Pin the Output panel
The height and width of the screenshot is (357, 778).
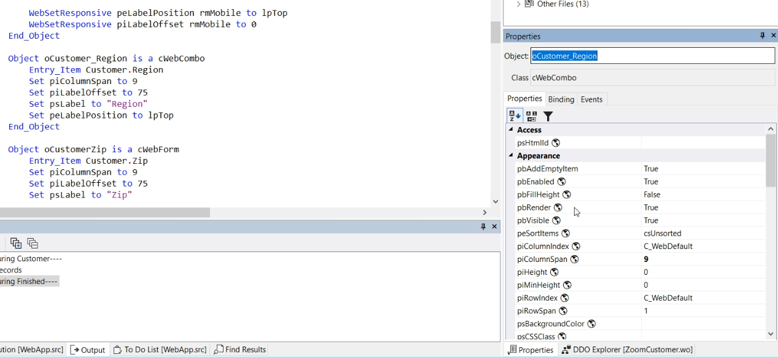[x=483, y=227]
